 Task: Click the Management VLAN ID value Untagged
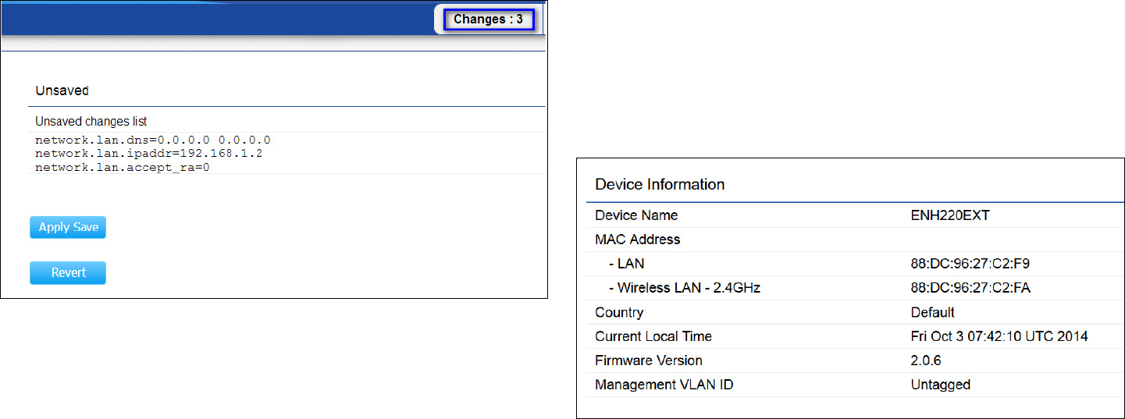[x=940, y=385]
